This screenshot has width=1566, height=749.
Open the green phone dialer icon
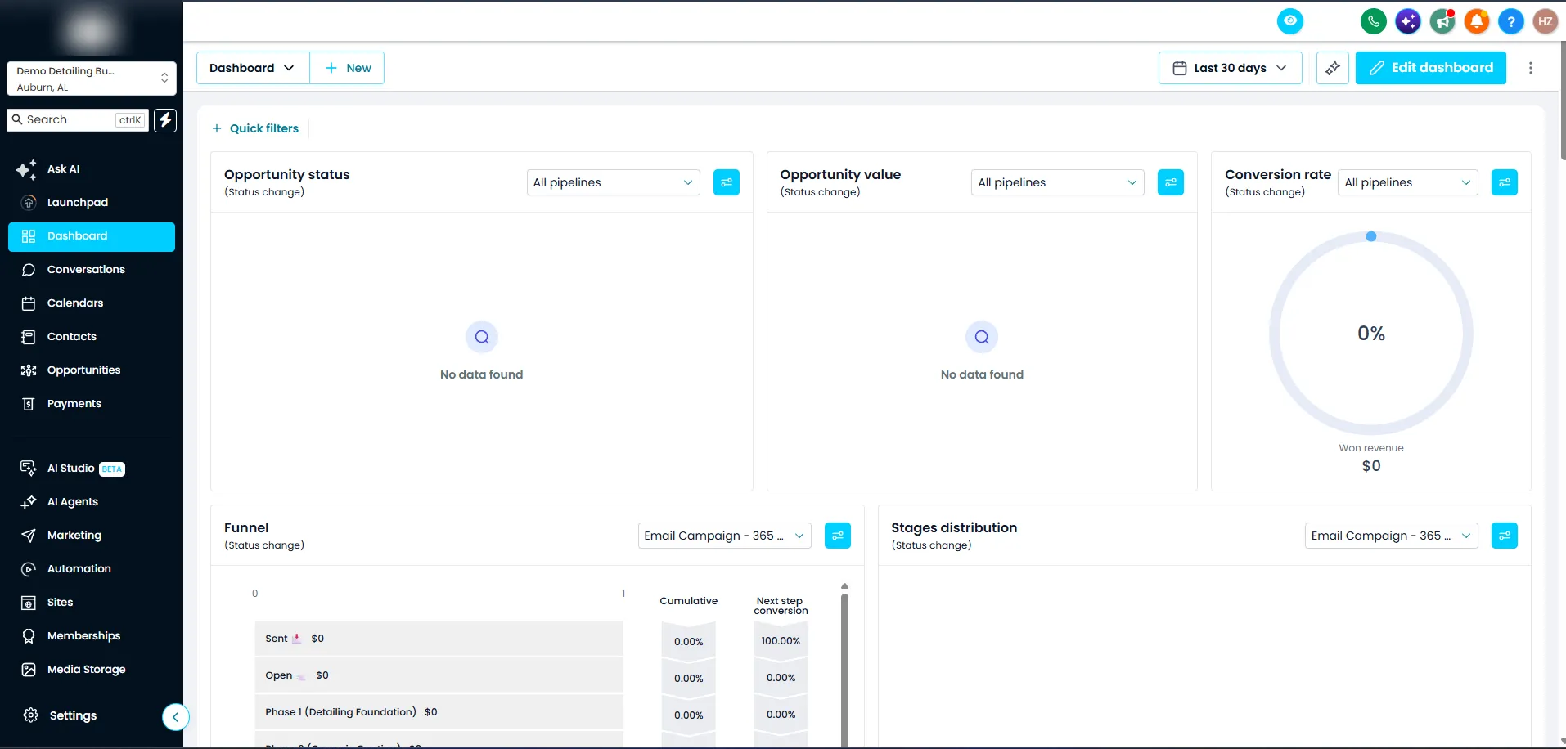pyautogui.click(x=1374, y=21)
